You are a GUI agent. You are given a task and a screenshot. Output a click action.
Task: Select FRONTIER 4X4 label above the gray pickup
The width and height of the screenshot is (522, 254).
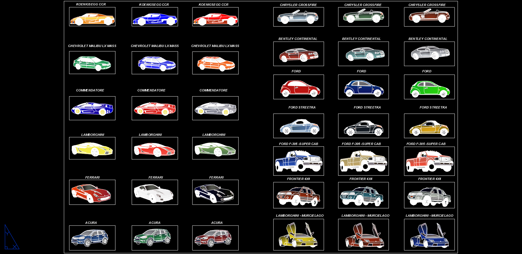[430, 179]
